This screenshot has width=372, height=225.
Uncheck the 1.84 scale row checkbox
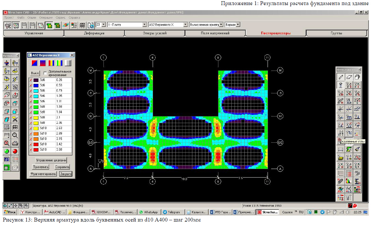pos(31,112)
